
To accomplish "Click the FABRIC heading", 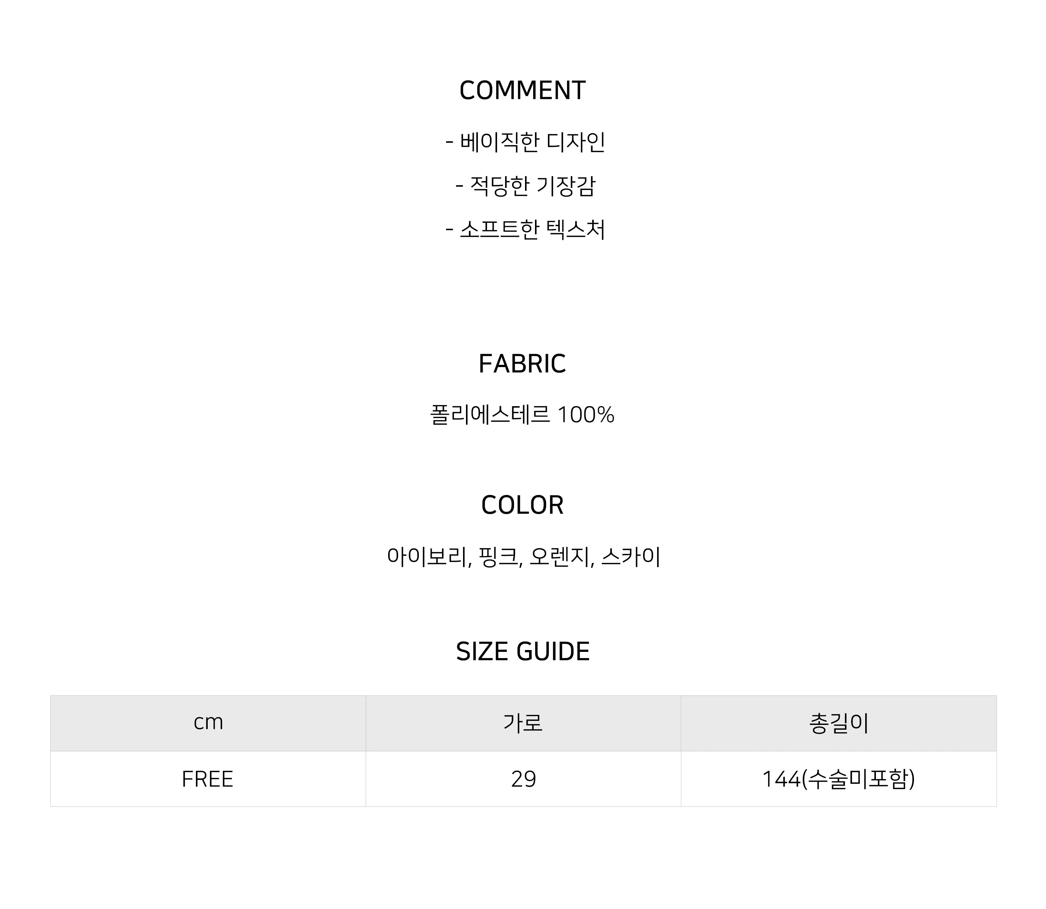I will coord(522,364).
